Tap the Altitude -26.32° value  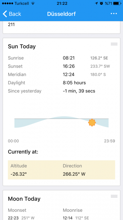(19, 174)
